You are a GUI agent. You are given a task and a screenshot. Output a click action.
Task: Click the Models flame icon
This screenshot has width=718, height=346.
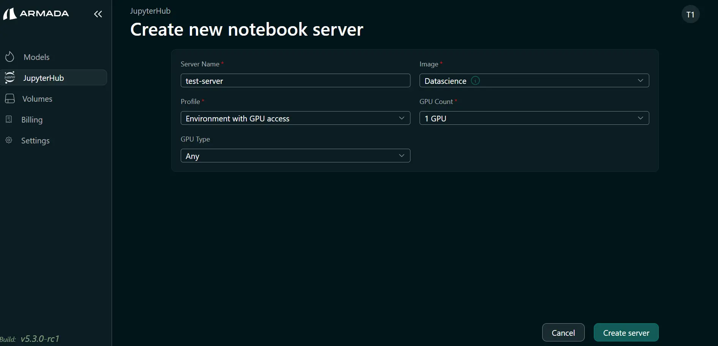tap(9, 57)
